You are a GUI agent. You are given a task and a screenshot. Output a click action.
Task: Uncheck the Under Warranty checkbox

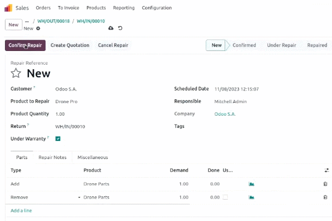click(x=58, y=139)
